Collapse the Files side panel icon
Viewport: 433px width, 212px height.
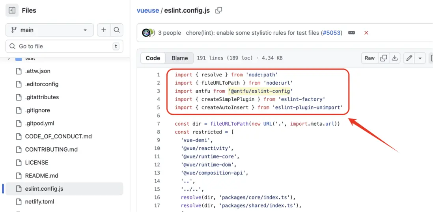[12, 11]
